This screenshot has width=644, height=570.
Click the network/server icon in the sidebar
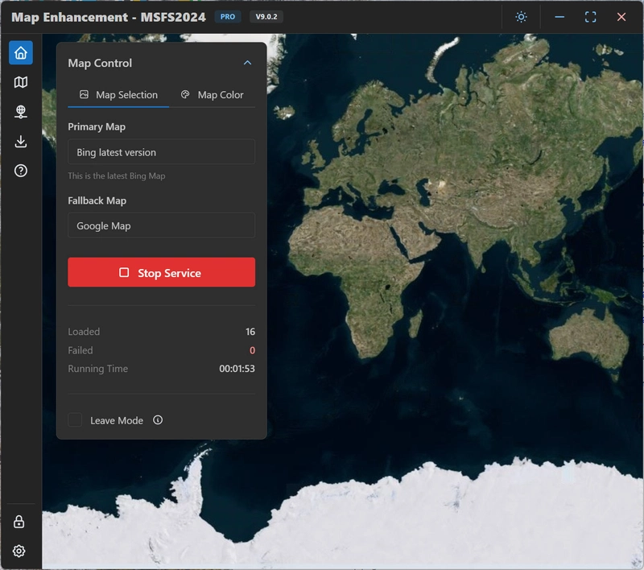coord(19,112)
